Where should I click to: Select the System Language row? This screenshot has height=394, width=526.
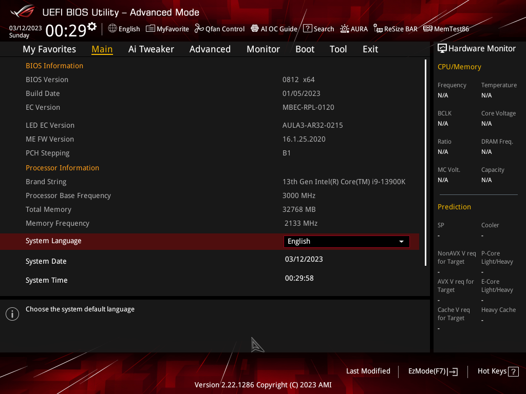(210, 242)
